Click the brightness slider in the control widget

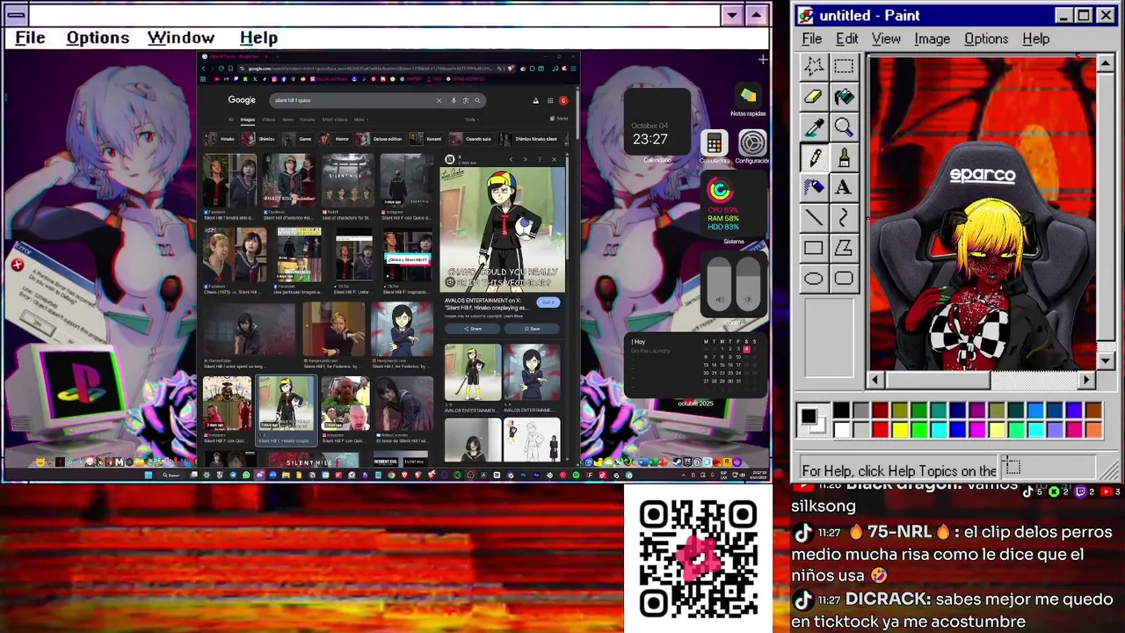pos(748,282)
